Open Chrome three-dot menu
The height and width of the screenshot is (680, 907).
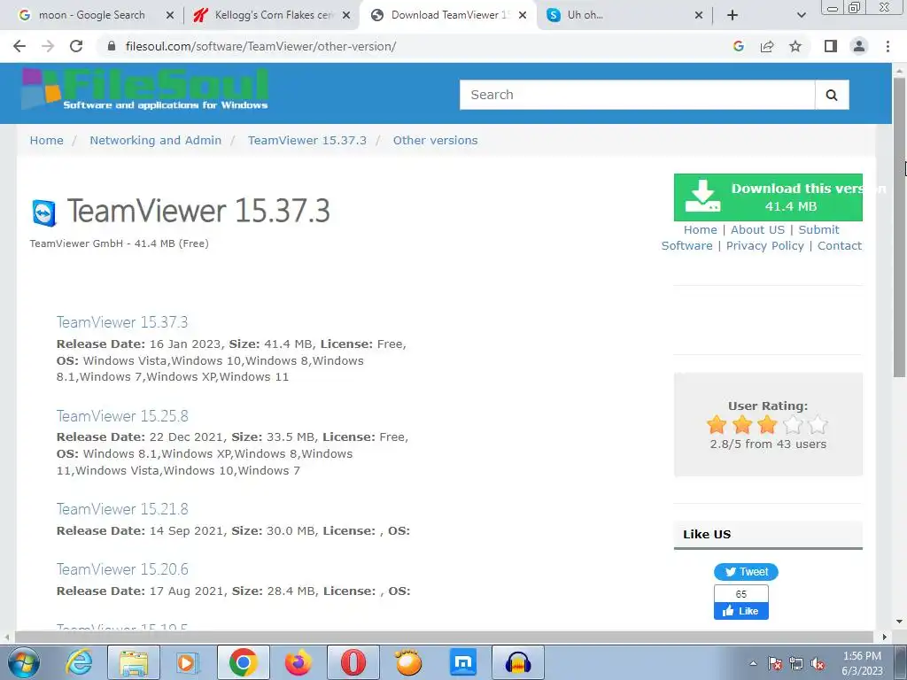(x=888, y=46)
